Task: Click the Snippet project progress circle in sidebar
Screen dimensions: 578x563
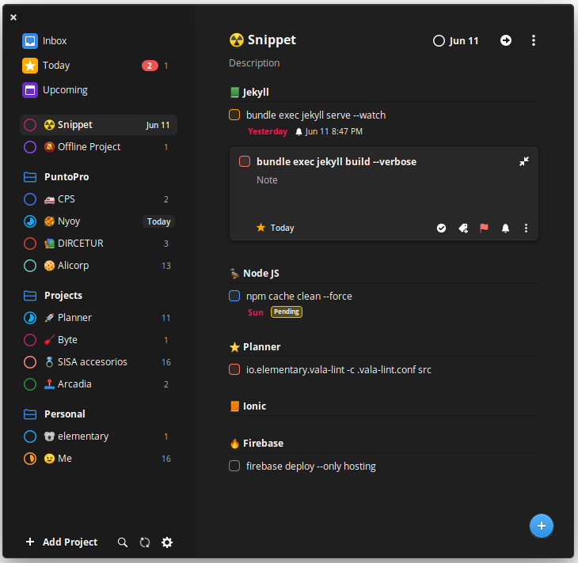Action: point(30,125)
